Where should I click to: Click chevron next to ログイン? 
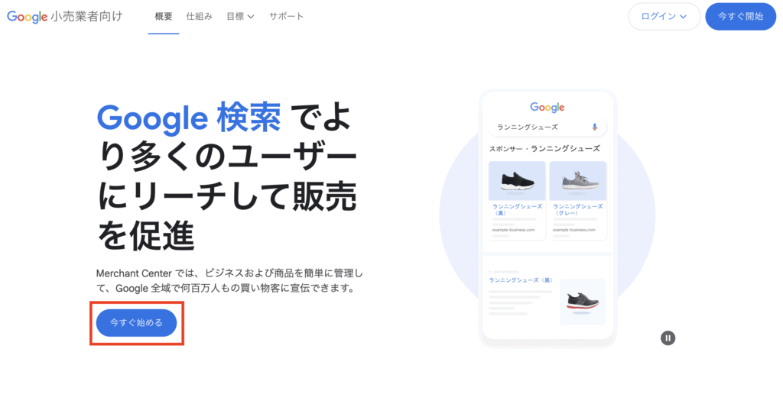point(684,17)
